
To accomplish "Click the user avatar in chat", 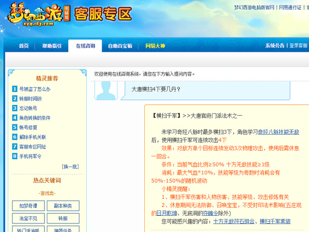I will click(x=106, y=89).
